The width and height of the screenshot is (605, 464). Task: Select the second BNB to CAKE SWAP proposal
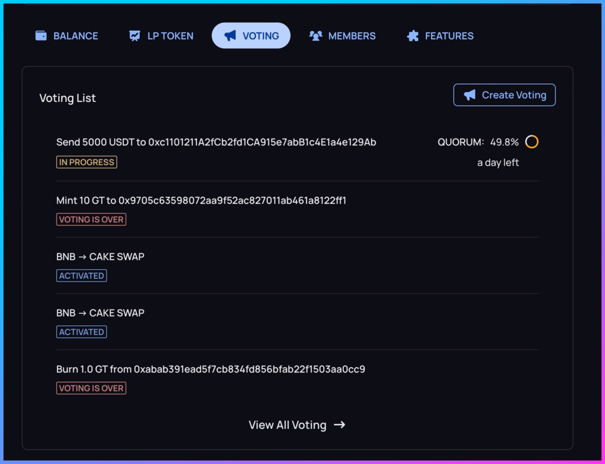tap(100, 312)
